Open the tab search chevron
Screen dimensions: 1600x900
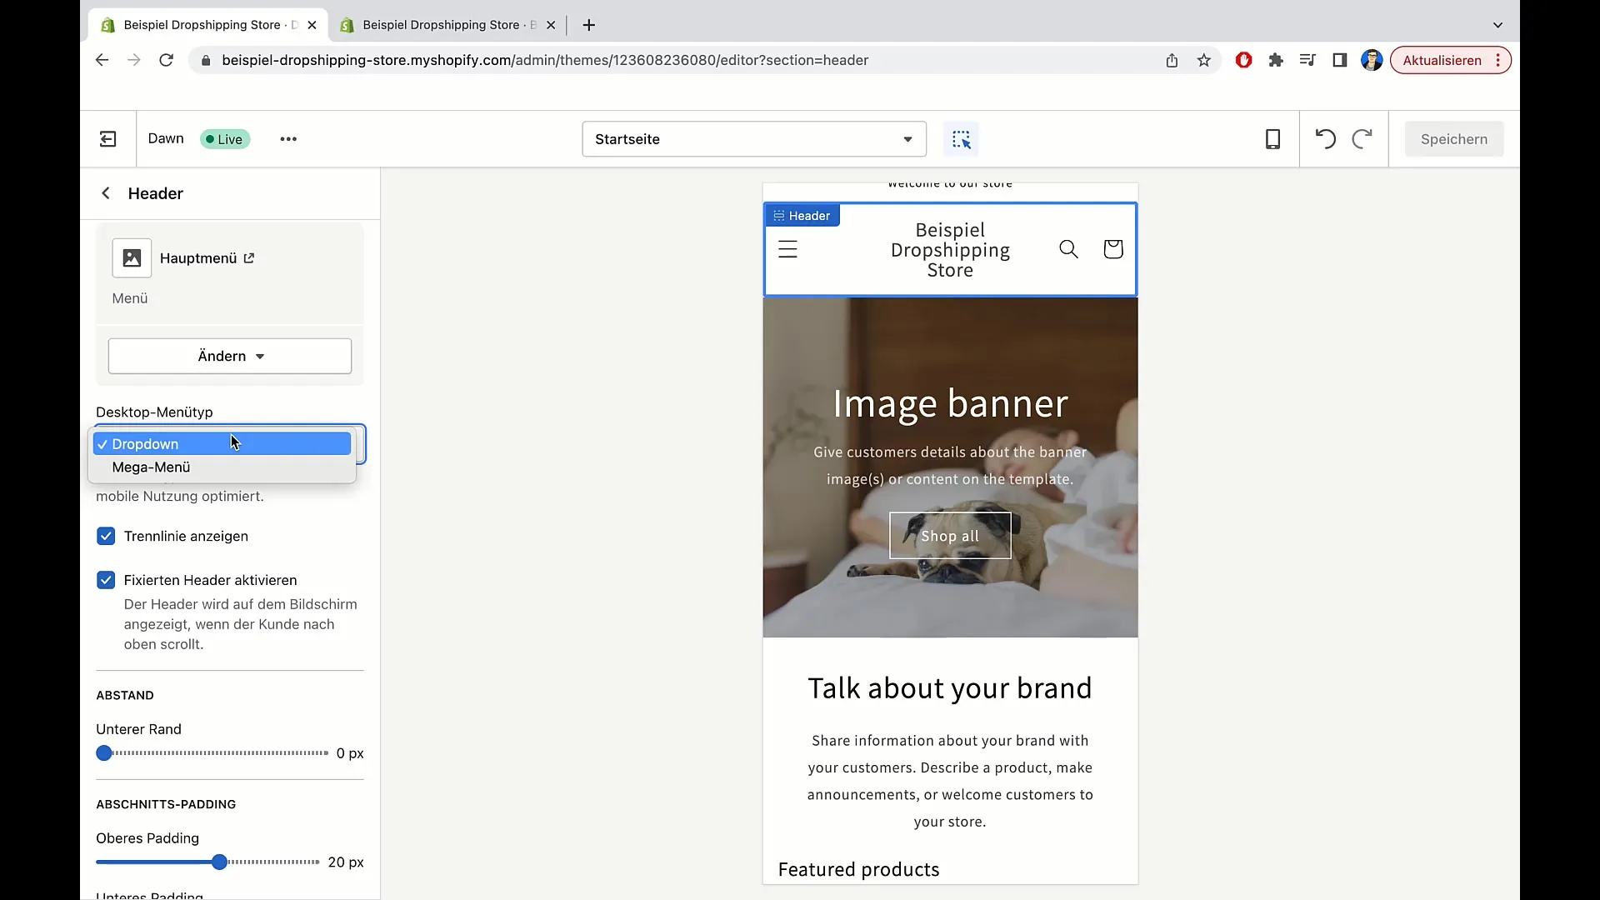coord(1497,25)
